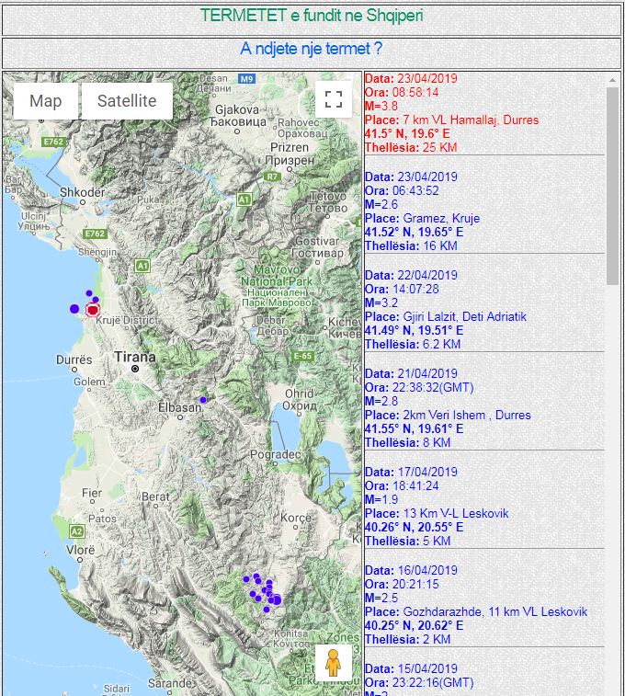
Task: Click the large blue marker offshore of Durrës
Action: (74, 309)
